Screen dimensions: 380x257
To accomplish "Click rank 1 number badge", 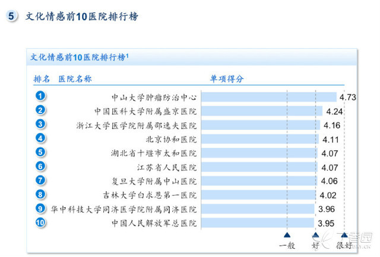I will click(x=40, y=96).
